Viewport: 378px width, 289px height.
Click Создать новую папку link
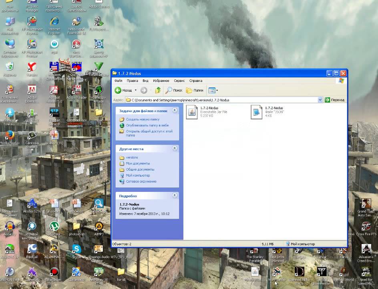(x=143, y=119)
